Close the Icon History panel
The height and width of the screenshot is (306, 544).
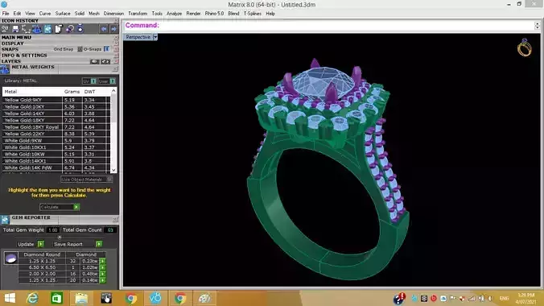116,21
